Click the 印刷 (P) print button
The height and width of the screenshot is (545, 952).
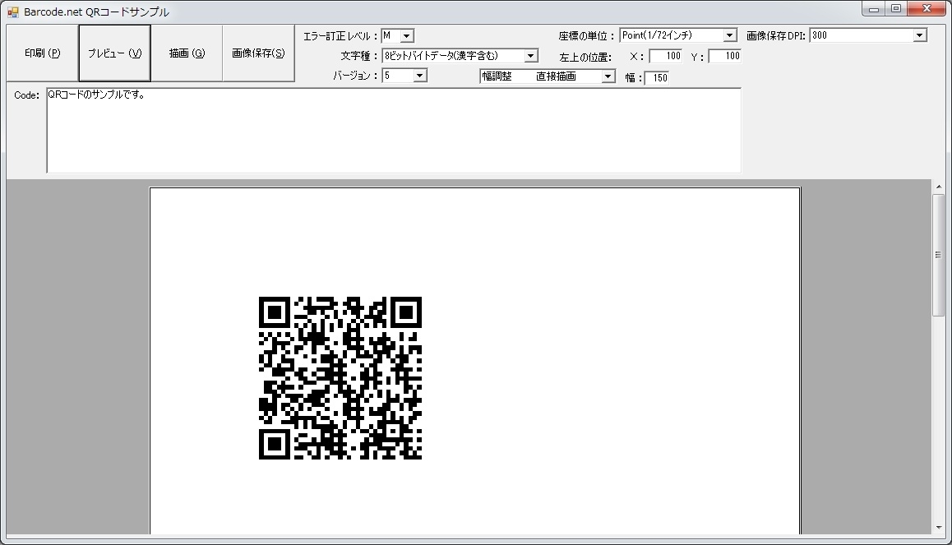pyautogui.click(x=43, y=53)
